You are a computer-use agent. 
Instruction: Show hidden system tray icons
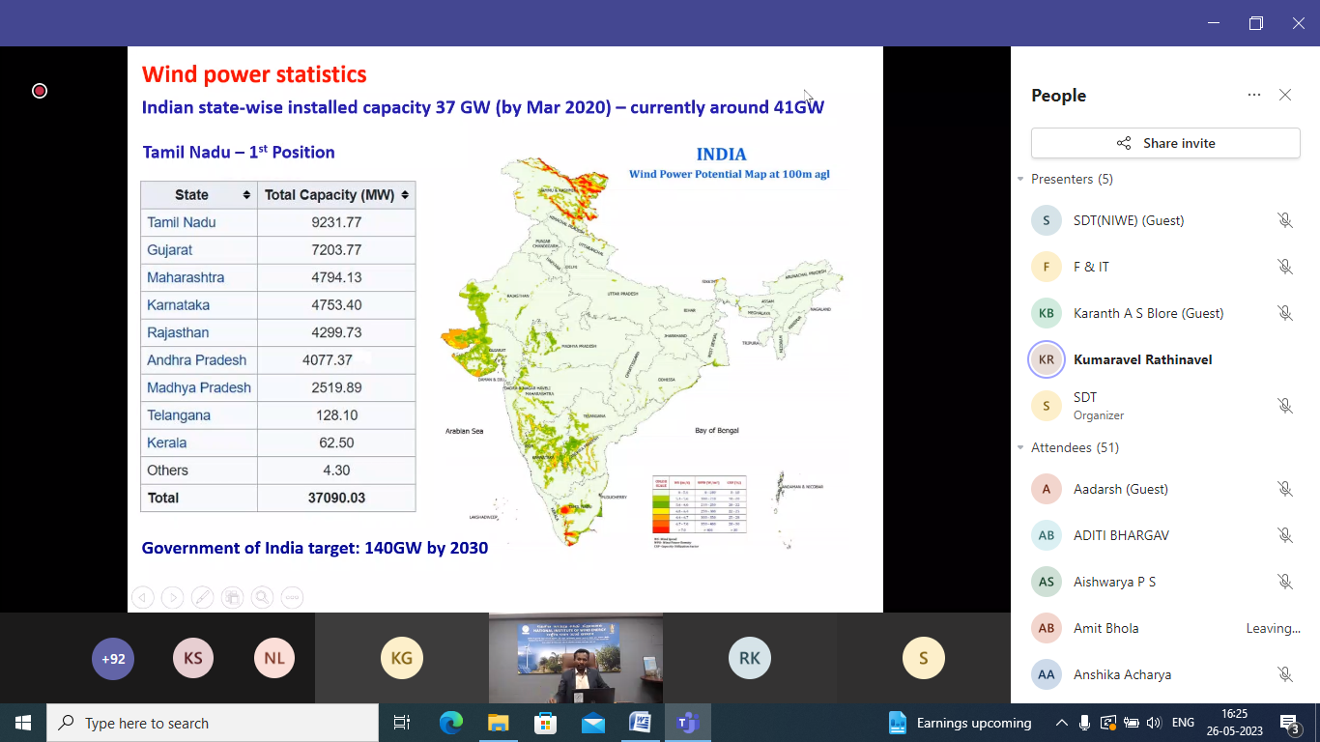tap(1061, 723)
